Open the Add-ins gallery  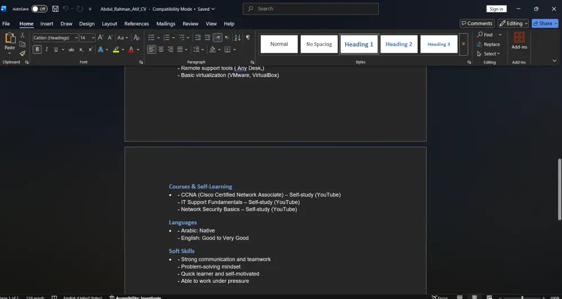[519, 40]
